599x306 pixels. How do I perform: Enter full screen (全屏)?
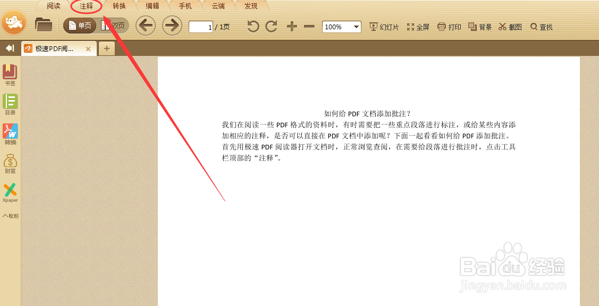coord(418,27)
